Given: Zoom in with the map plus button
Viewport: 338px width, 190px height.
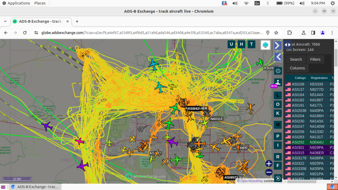Looking at the screenshot, I should pos(269,164).
